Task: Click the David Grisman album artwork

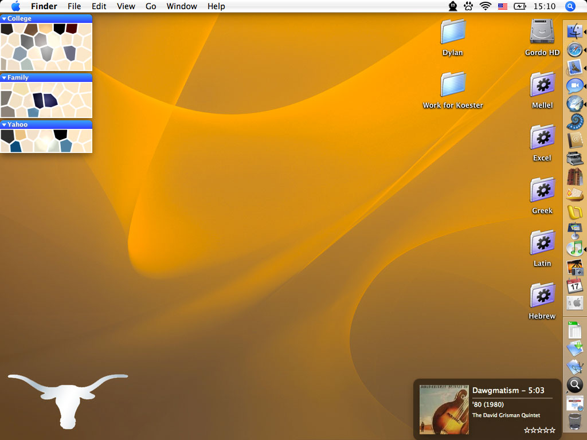Action: (x=444, y=408)
